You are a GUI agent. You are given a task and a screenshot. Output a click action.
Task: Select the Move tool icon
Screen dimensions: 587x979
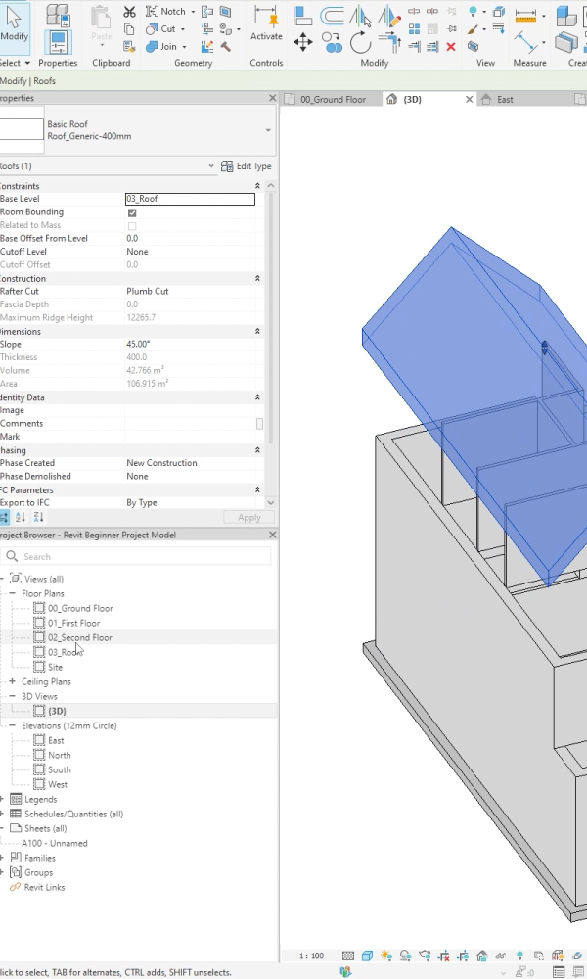click(303, 42)
